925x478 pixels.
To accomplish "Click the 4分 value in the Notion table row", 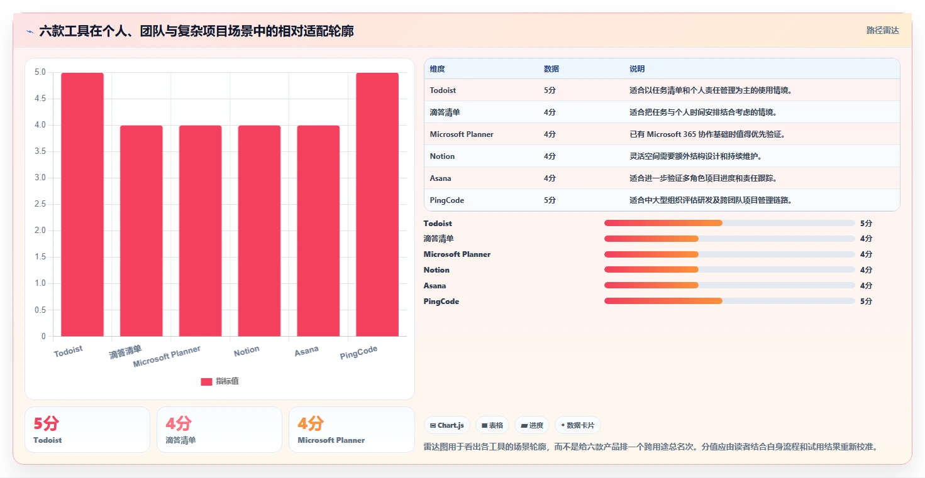I will coord(550,156).
